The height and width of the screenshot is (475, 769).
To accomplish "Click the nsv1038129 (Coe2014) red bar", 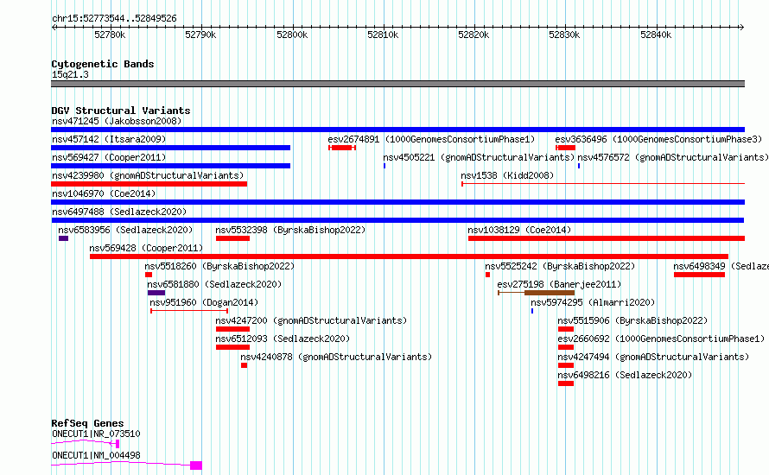I will 607,238.
